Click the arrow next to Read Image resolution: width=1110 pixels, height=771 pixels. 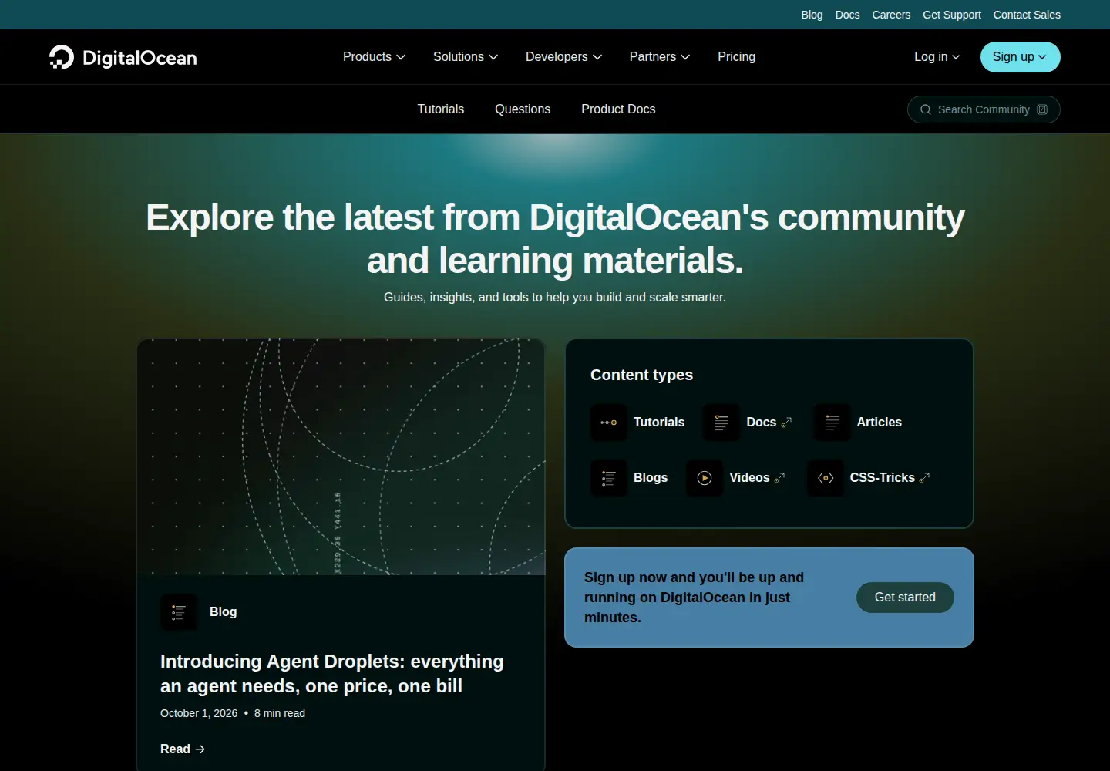(200, 749)
